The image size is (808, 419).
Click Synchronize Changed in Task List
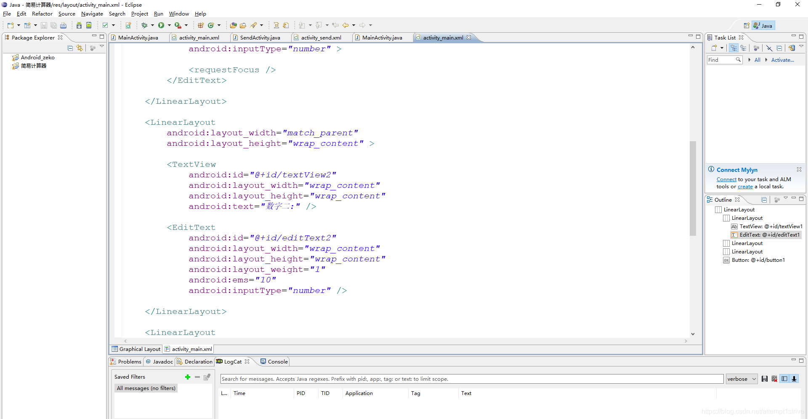pos(792,48)
